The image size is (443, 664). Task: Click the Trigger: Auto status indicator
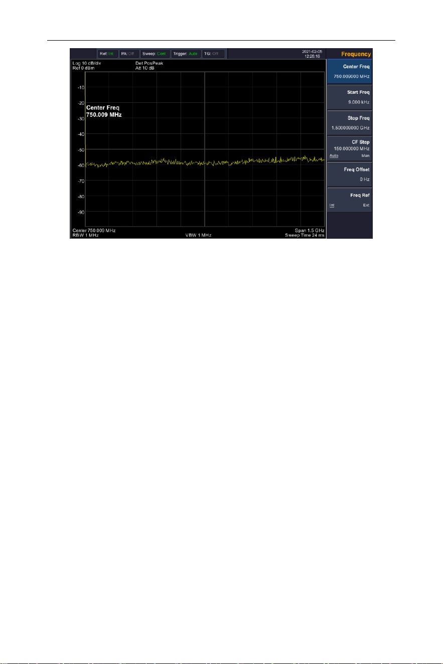point(186,54)
